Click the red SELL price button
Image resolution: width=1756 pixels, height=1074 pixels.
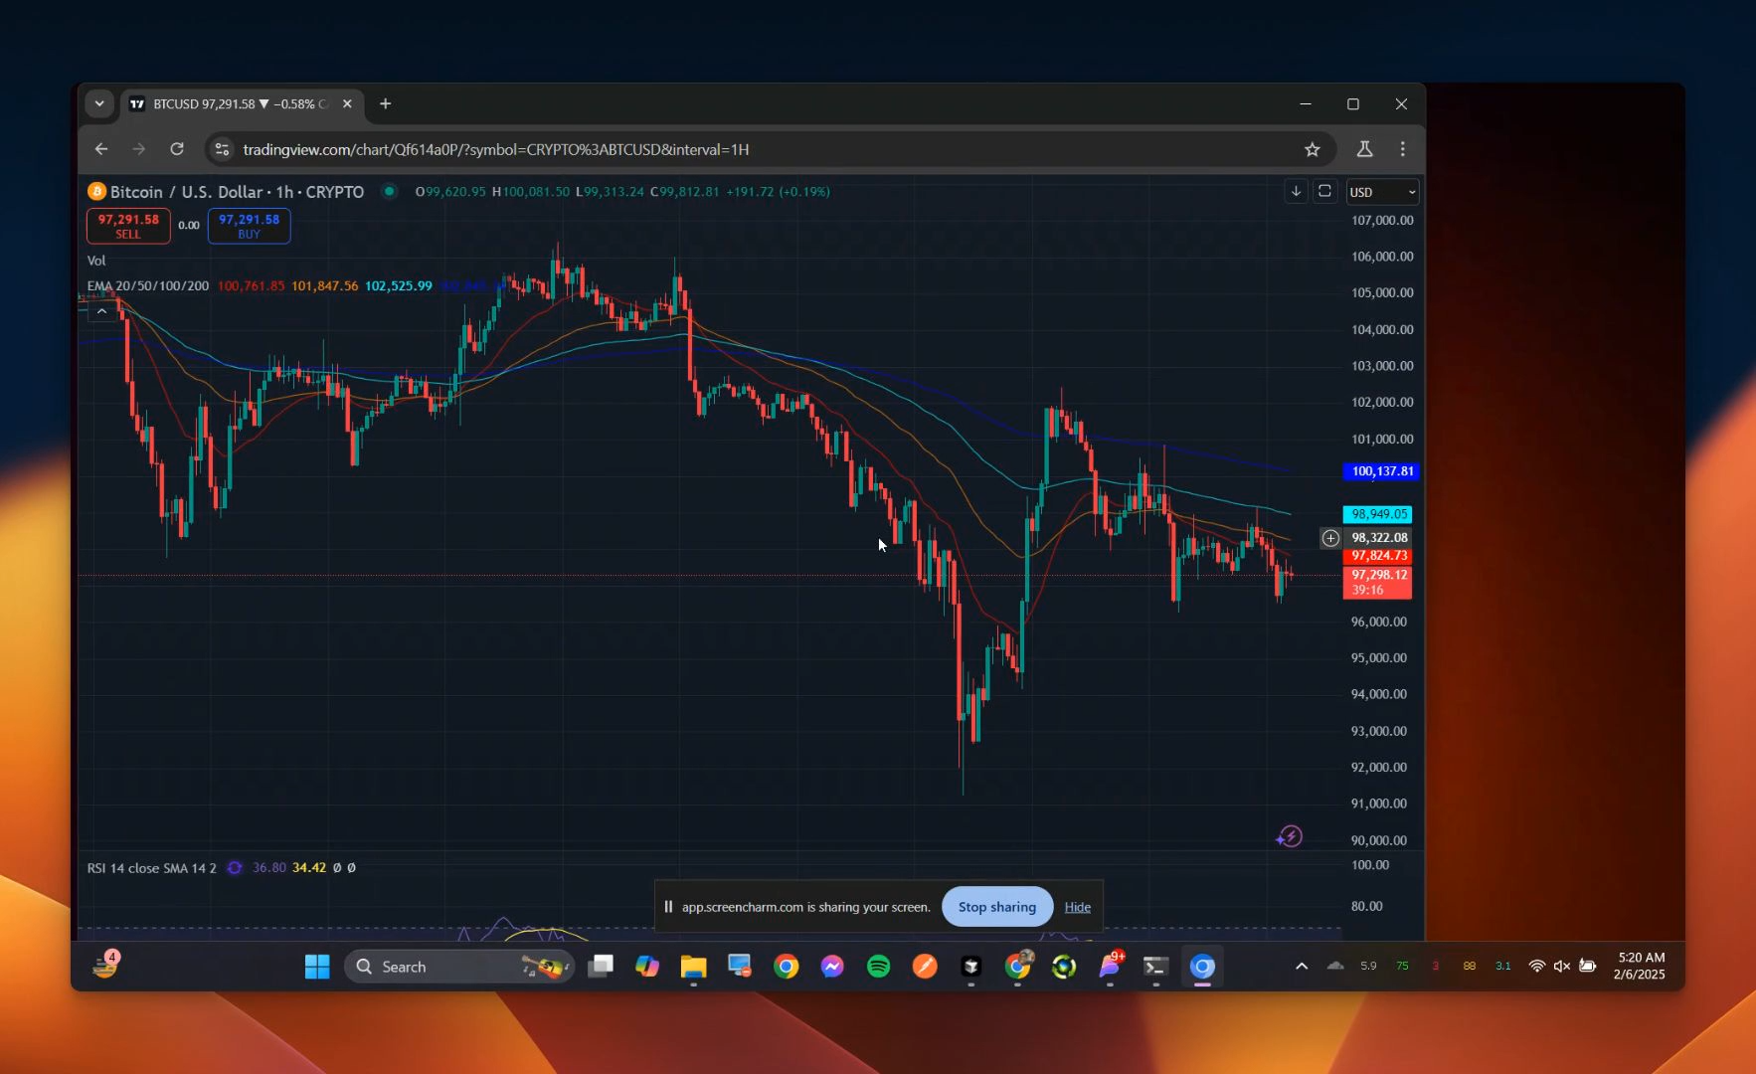tap(128, 226)
